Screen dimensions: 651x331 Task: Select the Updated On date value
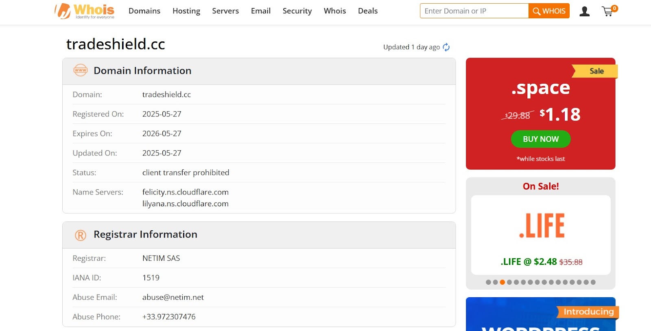[x=162, y=153]
